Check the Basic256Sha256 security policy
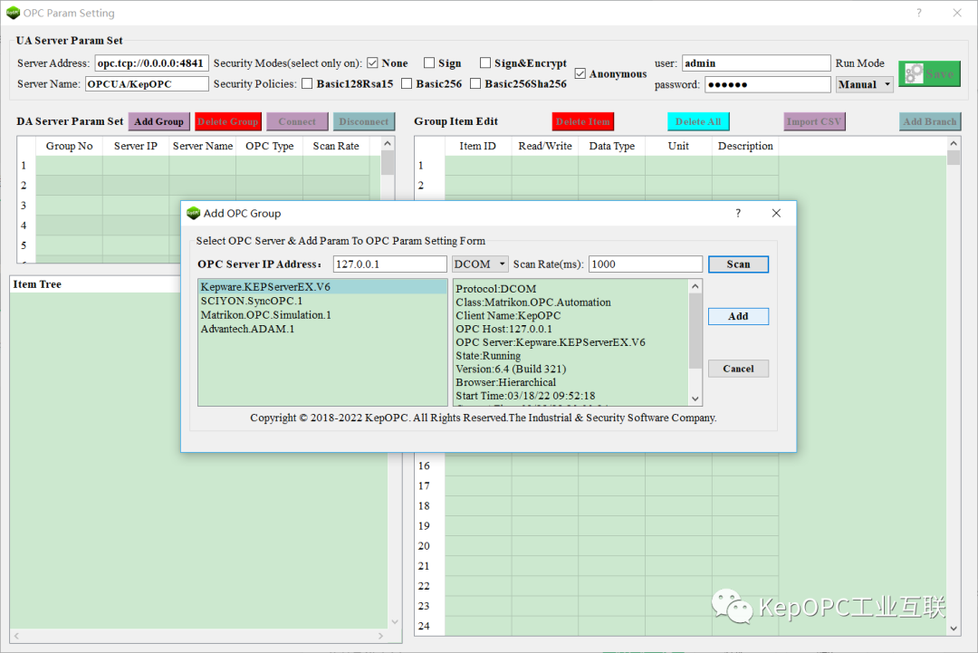This screenshot has height=653, width=978. [475, 83]
